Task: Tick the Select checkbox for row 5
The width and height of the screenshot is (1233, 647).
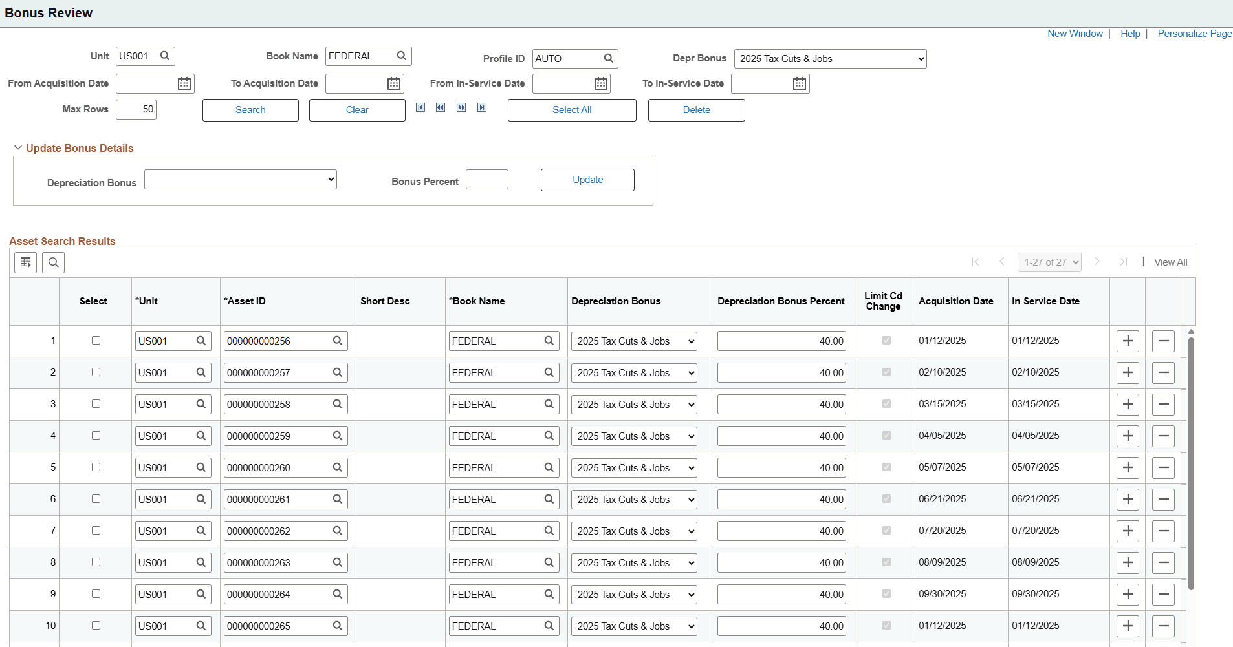Action: tap(96, 467)
